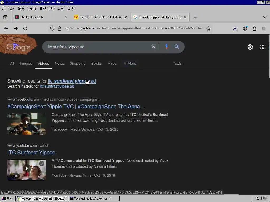Image resolution: width=270 pixels, height=202 pixels.
Task: Click 'Facebook · Media Samosa · Oct 13, 2020'
Action: [x=85, y=129]
